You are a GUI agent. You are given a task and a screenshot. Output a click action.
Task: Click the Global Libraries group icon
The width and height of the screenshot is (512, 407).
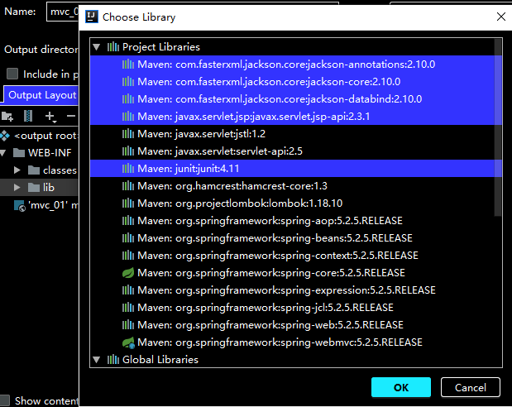click(x=113, y=360)
